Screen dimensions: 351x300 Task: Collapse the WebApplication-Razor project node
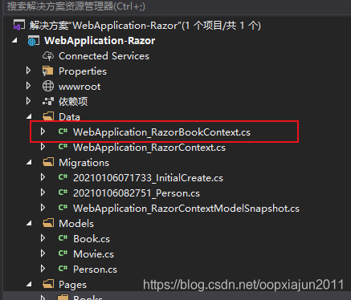15,41
